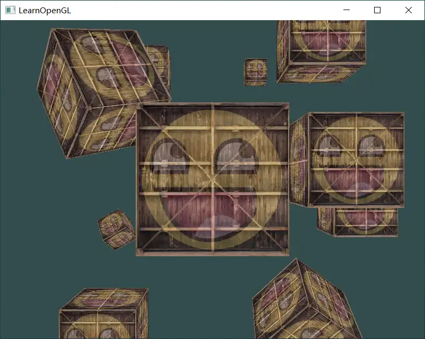Click the LearnOpenGL title text
This screenshot has width=425, height=339.
pyautogui.click(x=45, y=10)
